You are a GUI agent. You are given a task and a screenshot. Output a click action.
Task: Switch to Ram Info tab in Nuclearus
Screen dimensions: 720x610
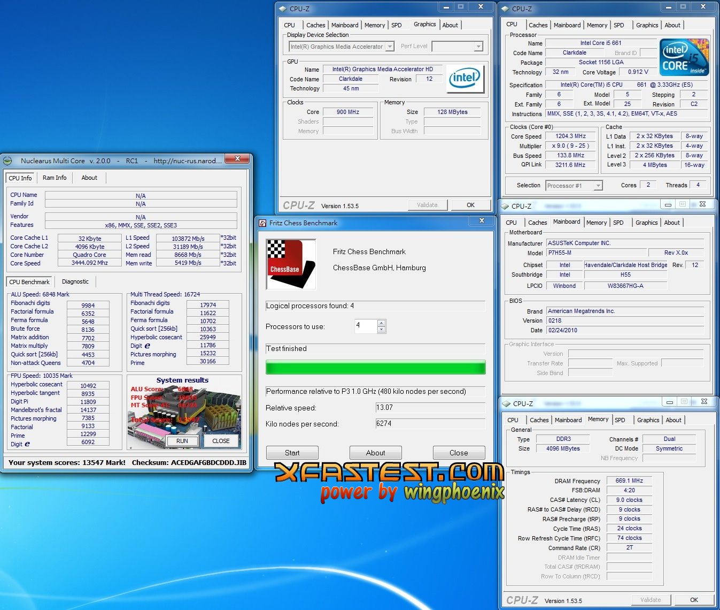(x=55, y=178)
